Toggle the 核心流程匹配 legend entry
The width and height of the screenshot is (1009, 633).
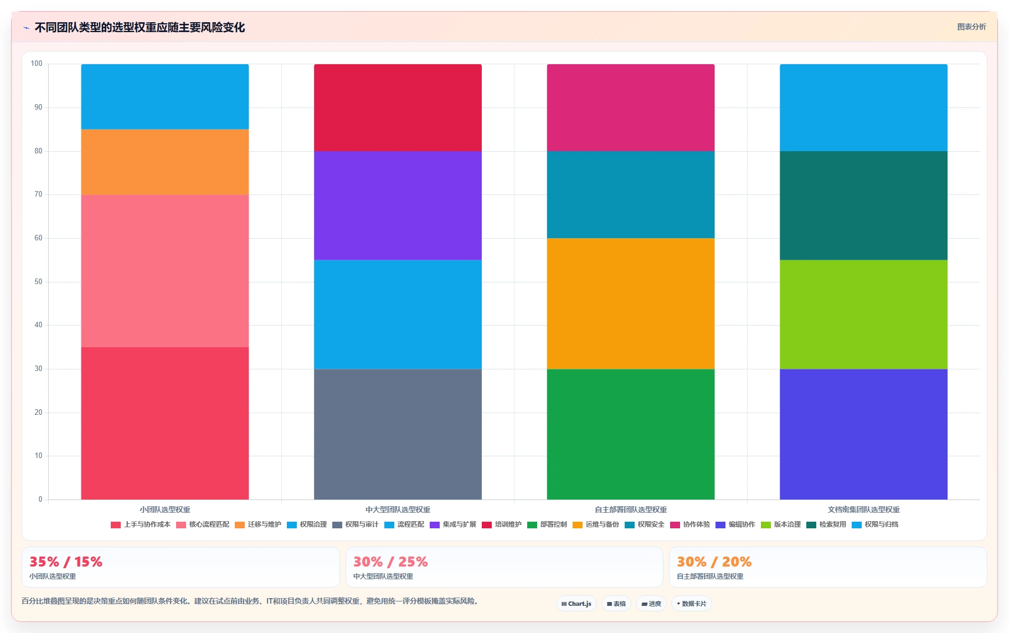click(203, 524)
